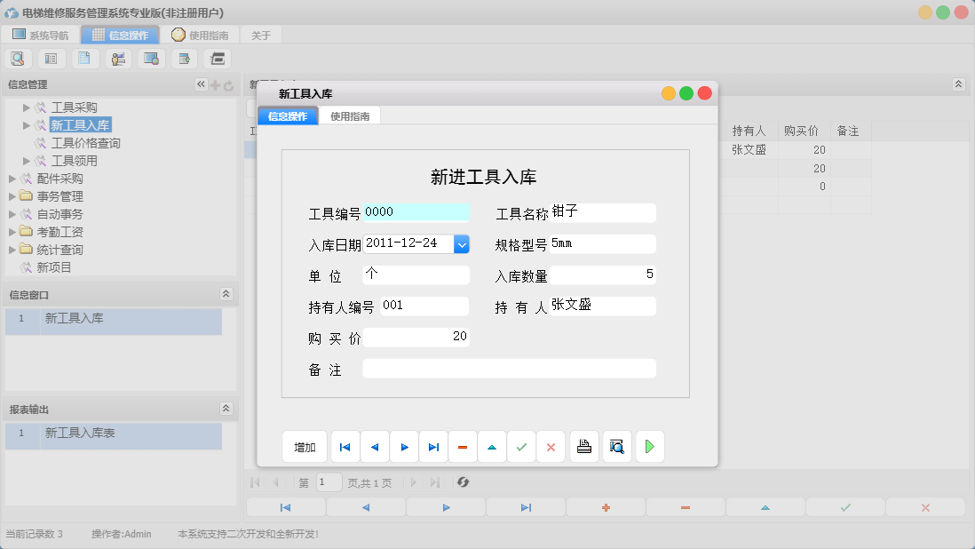Click the 增加 button to add a record

[305, 447]
